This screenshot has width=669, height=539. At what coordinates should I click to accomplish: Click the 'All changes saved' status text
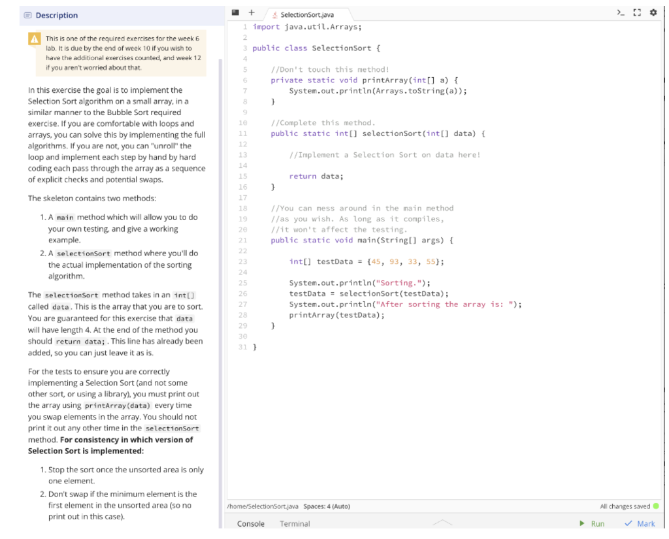pyautogui.click(x=625, y=506)
